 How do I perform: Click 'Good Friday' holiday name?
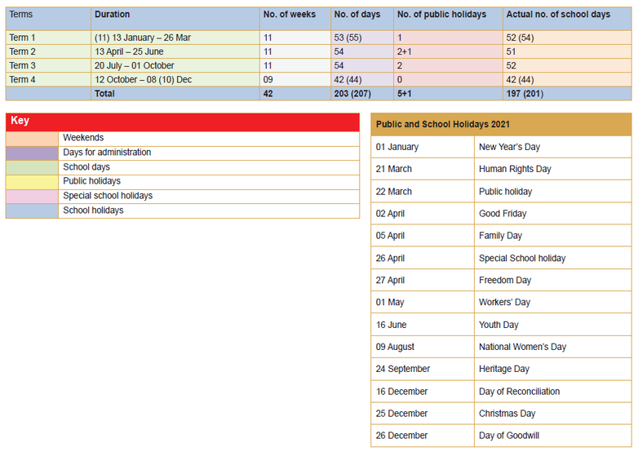pos(503,214)
